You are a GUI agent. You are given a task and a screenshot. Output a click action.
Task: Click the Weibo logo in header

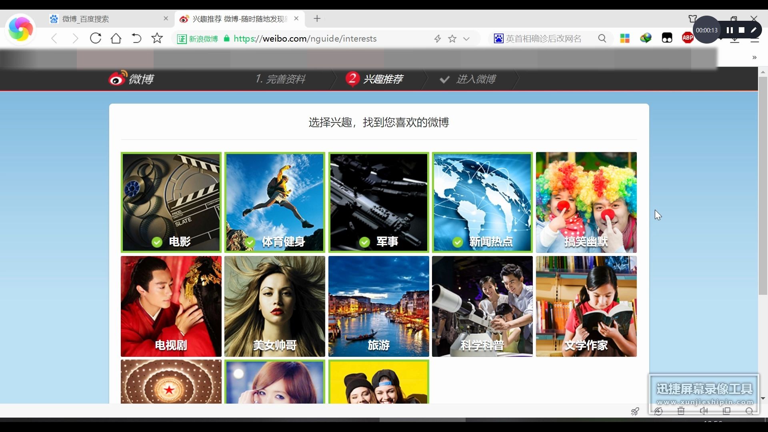[131, 78]
